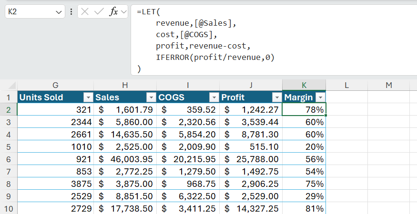Viewport: 417px width, 214px height.
Task: Select Margin cell showing 56%
Action: pos(304,159)
